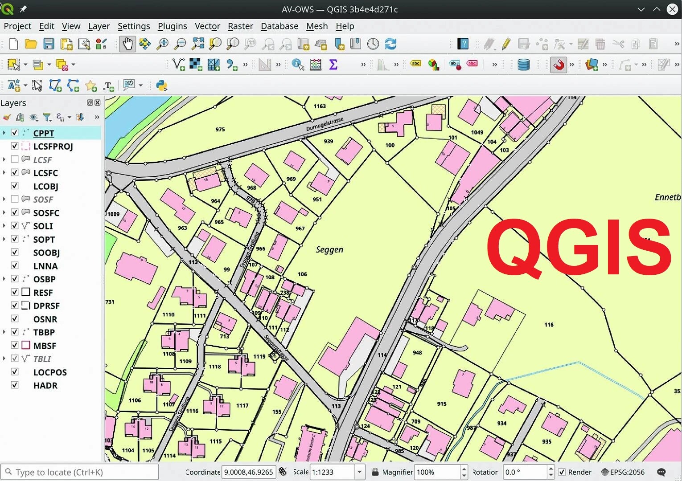Screen dimensions: 682x481
Task: Click Pan Map to Selection tool
Action: click(x=145, y=44)
